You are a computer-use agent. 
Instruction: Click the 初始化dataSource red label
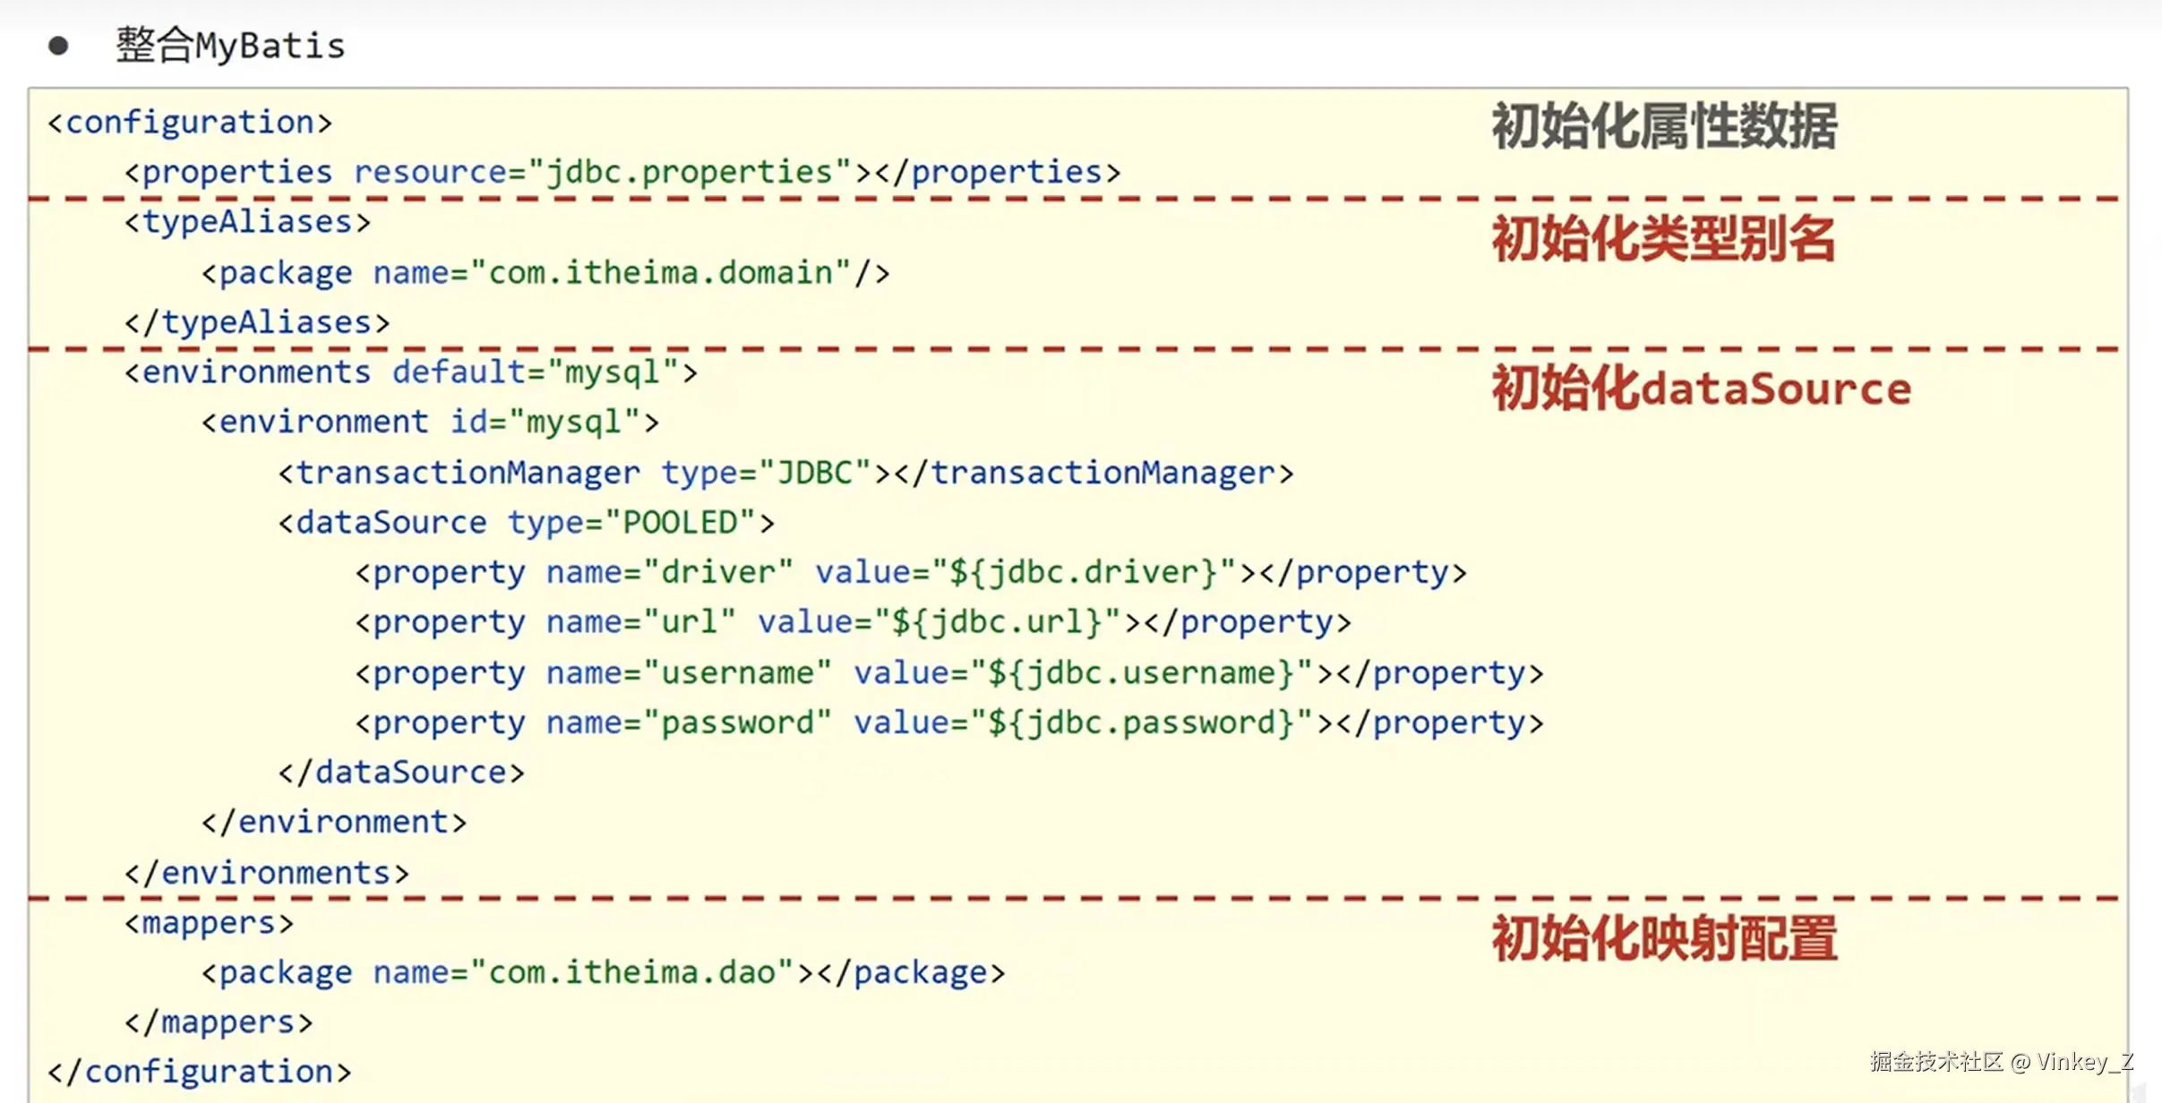tap(1701, 389)
